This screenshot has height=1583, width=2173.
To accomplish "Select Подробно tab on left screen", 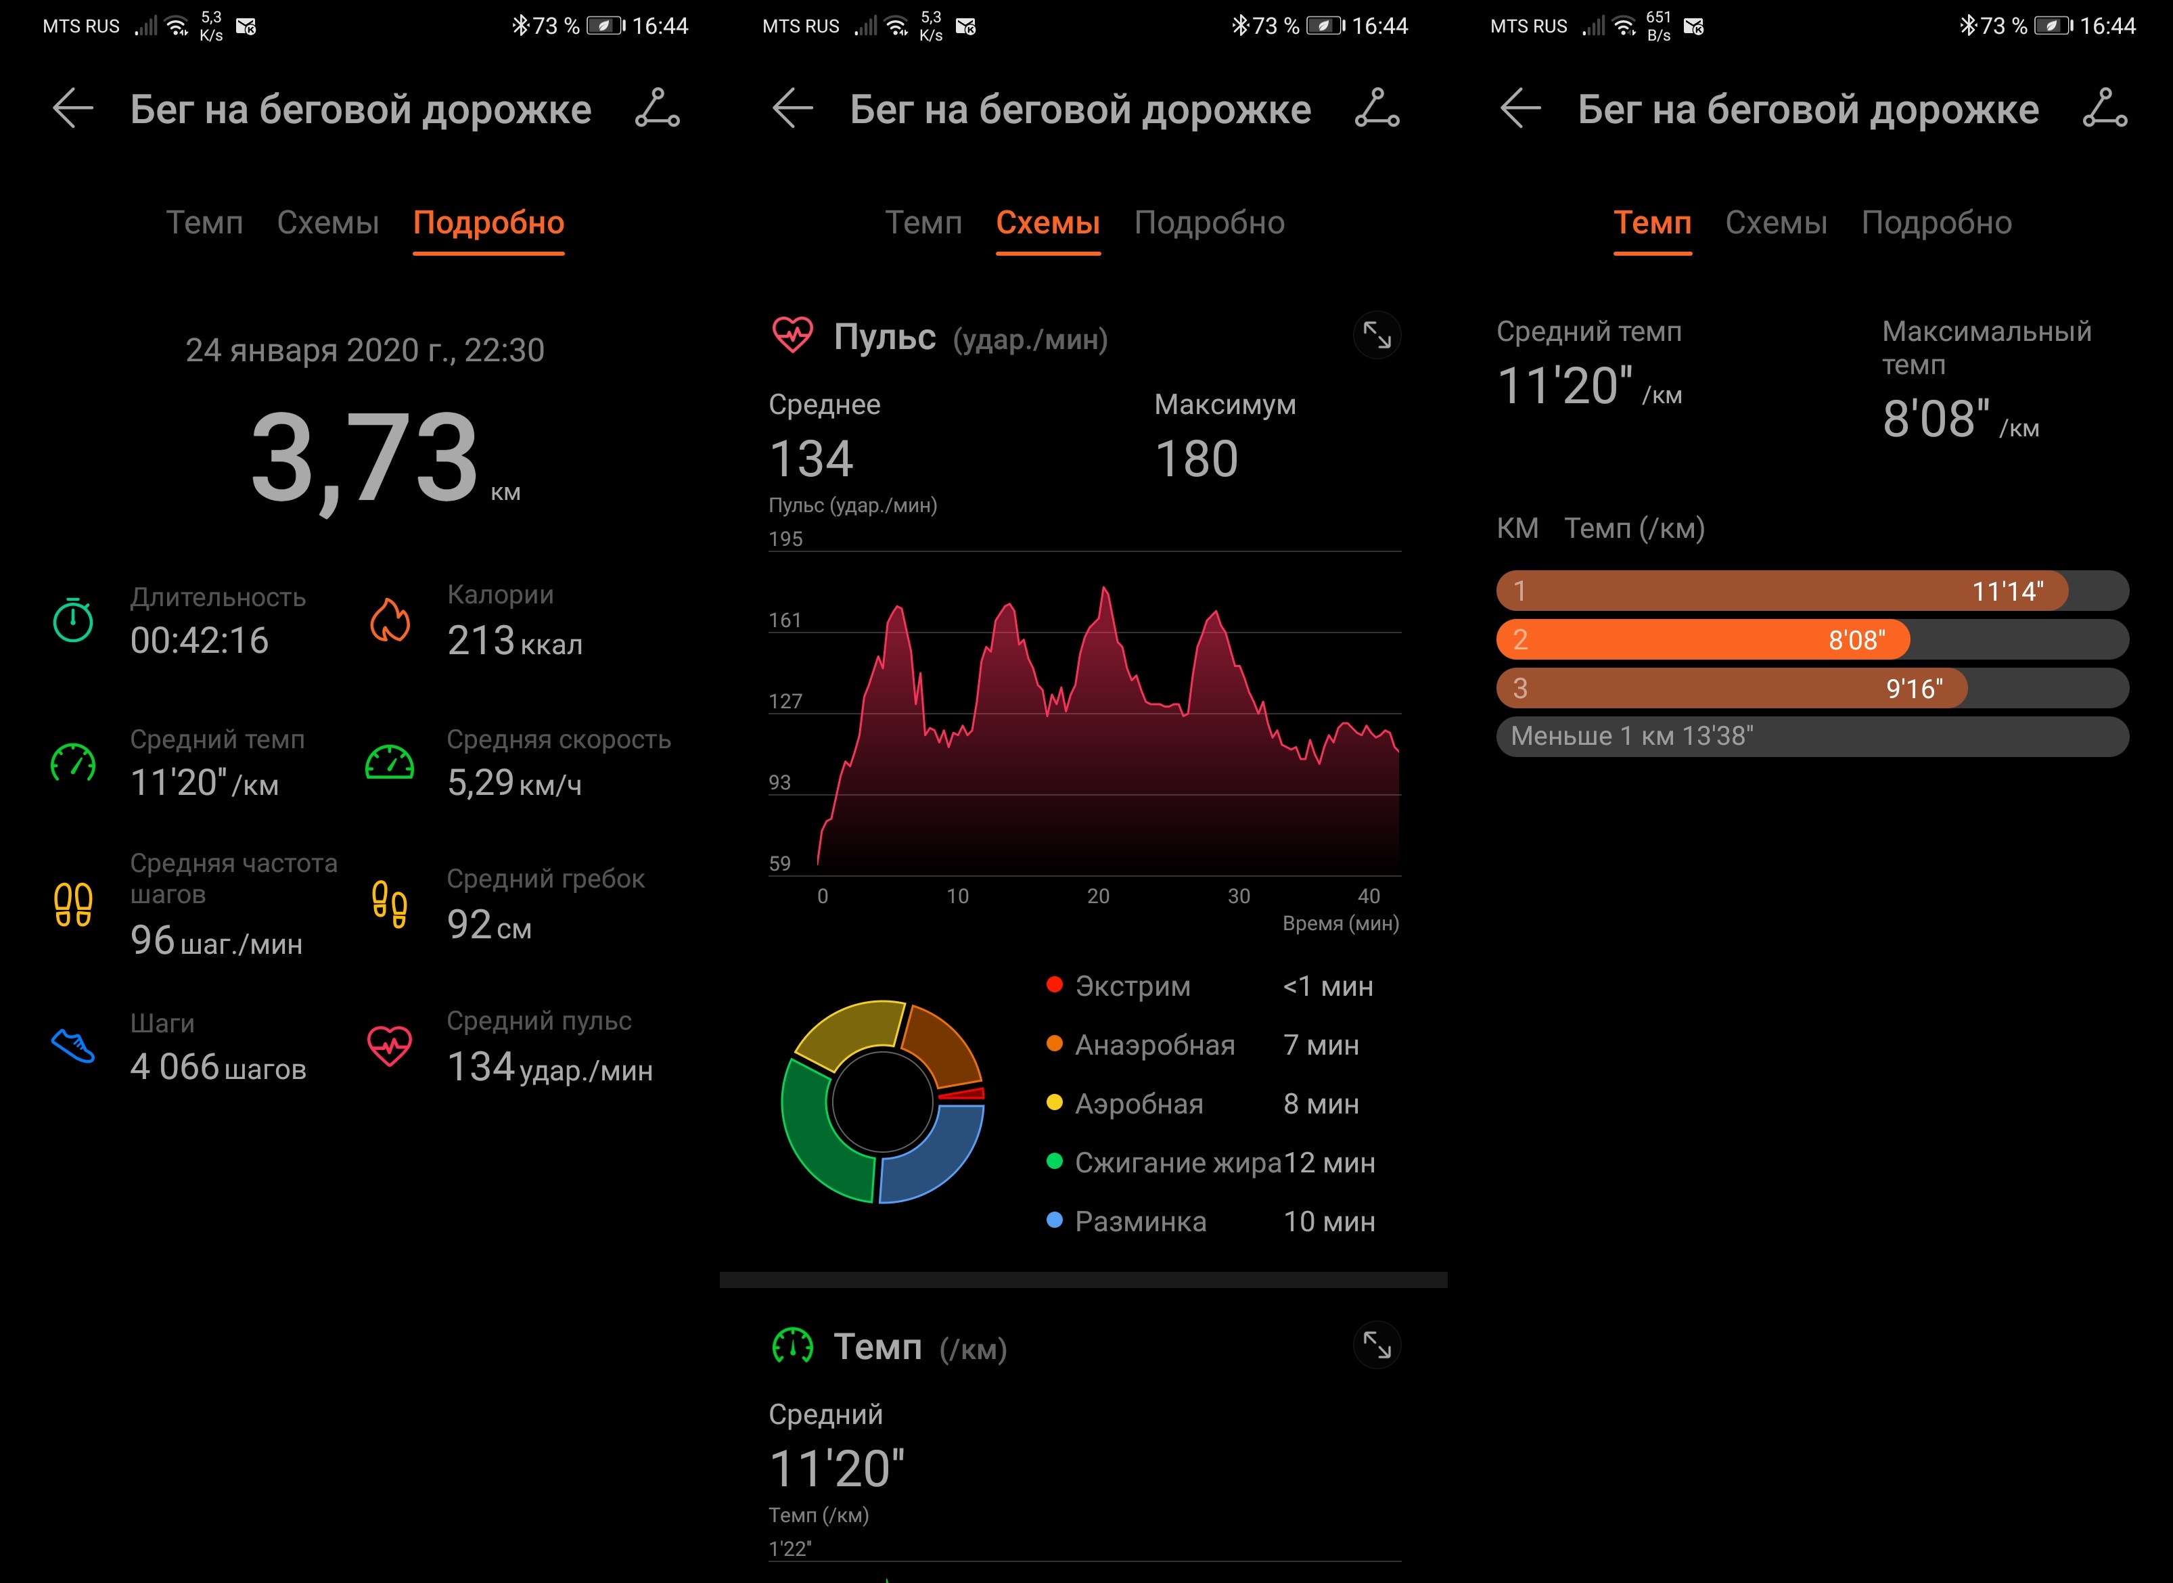I will 488,223.
